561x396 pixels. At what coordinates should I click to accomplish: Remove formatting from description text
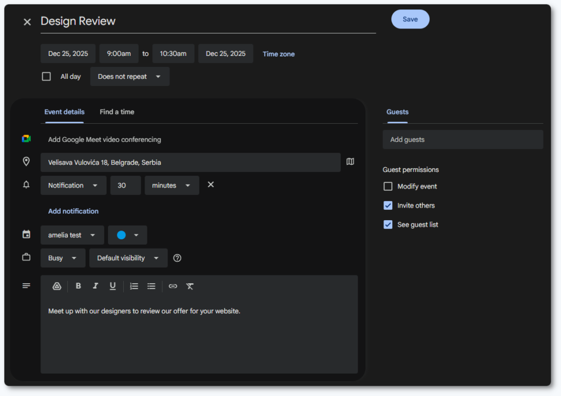click(190, 286)
